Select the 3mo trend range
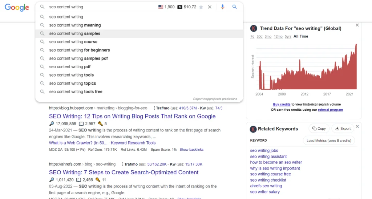This screenshot has height=199, width=372. (x=268, y=37)
